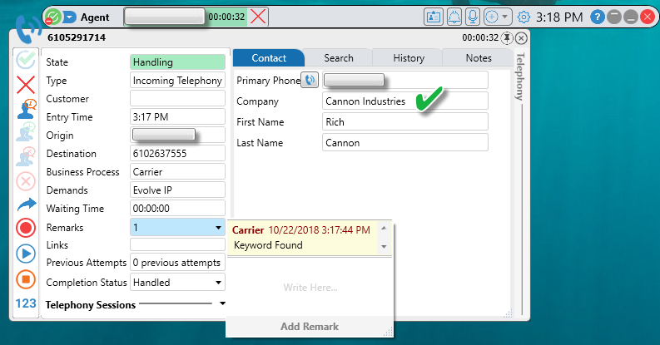Expand the Remarks dropdown
The width and height of the screenshot is (660, 345).
pos(218,228)
